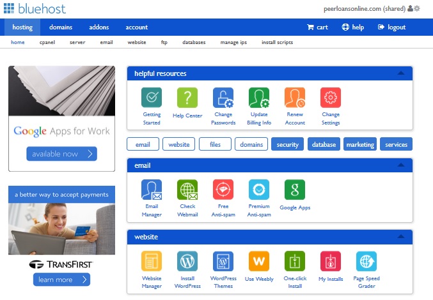Open the databases submenu item
The height and width of the screenshot is (300, 433).
pos(194,42)
